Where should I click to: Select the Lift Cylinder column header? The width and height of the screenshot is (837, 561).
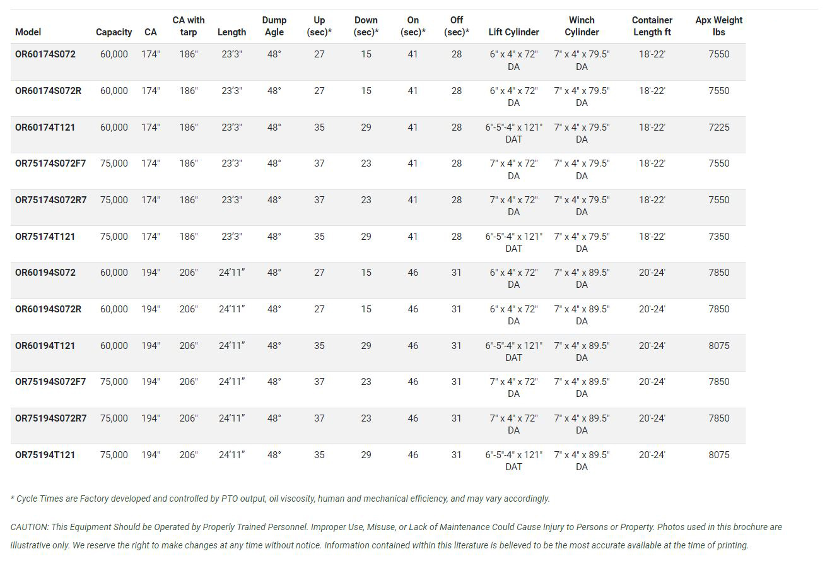pyautogui.click(x=513, y=32)
